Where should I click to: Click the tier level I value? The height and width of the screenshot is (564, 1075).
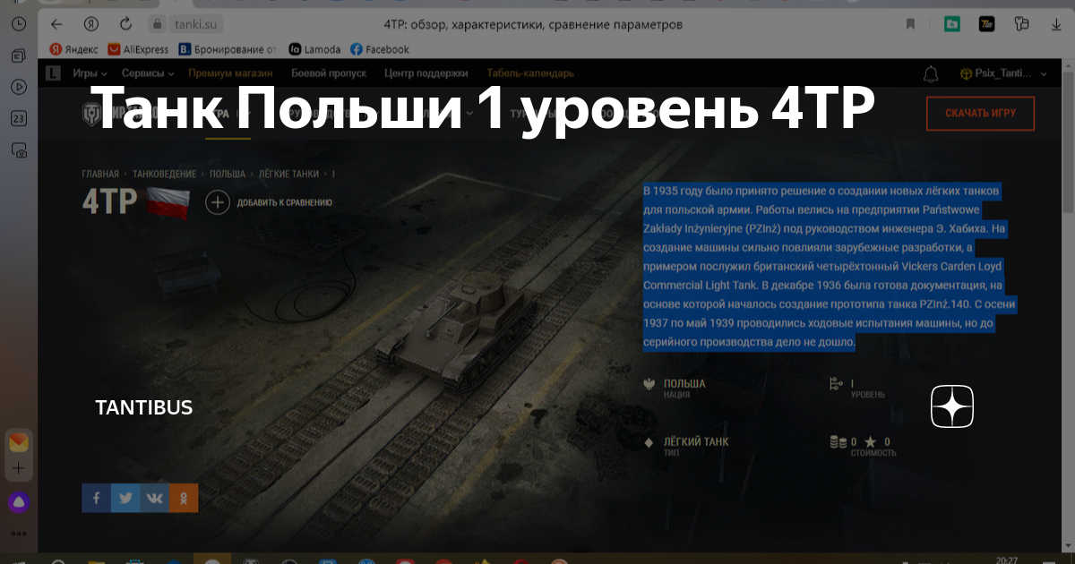[x=852, y=383]
